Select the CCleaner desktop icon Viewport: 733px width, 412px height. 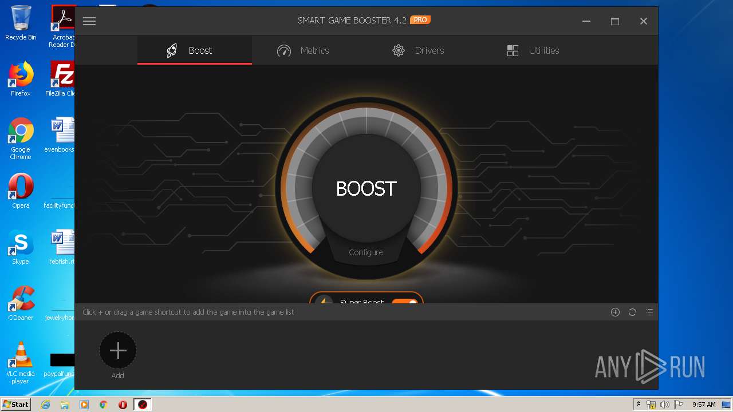[21, 303]
